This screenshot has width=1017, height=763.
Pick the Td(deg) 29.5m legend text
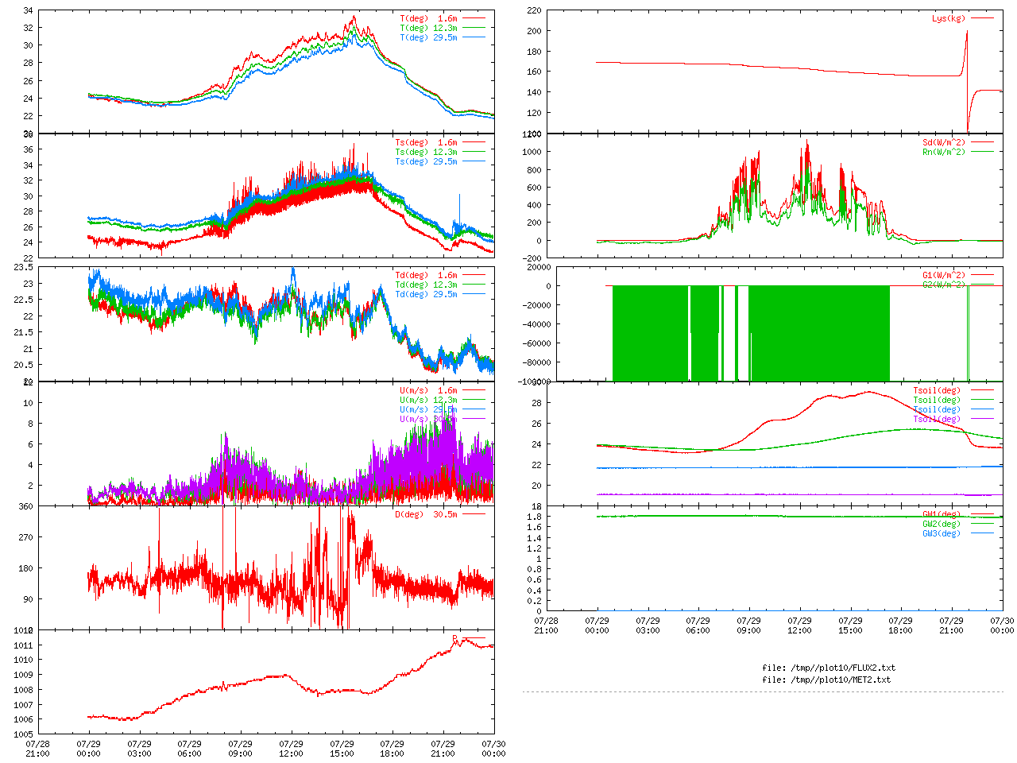[427, 294]
